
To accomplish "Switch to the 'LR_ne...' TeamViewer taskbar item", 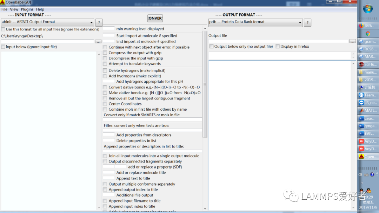I will [368, 103].
